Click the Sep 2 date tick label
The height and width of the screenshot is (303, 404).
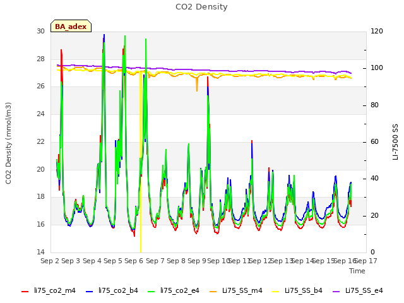click(50, 261)
